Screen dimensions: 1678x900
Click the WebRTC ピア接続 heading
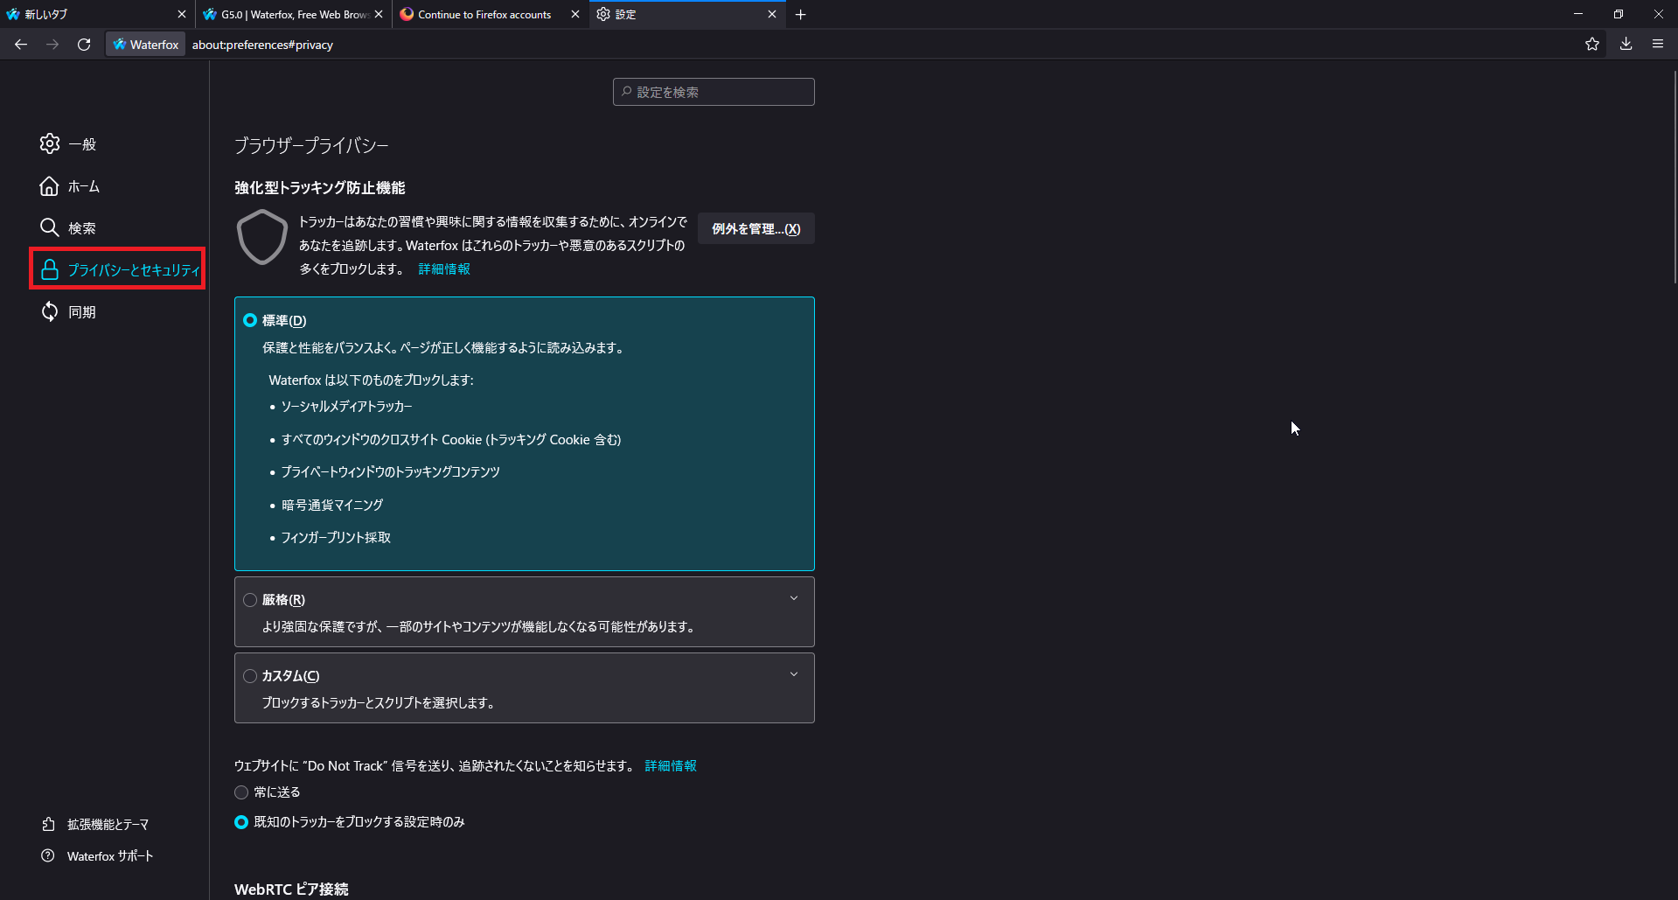pyautogui.click(x=291, y=890)
